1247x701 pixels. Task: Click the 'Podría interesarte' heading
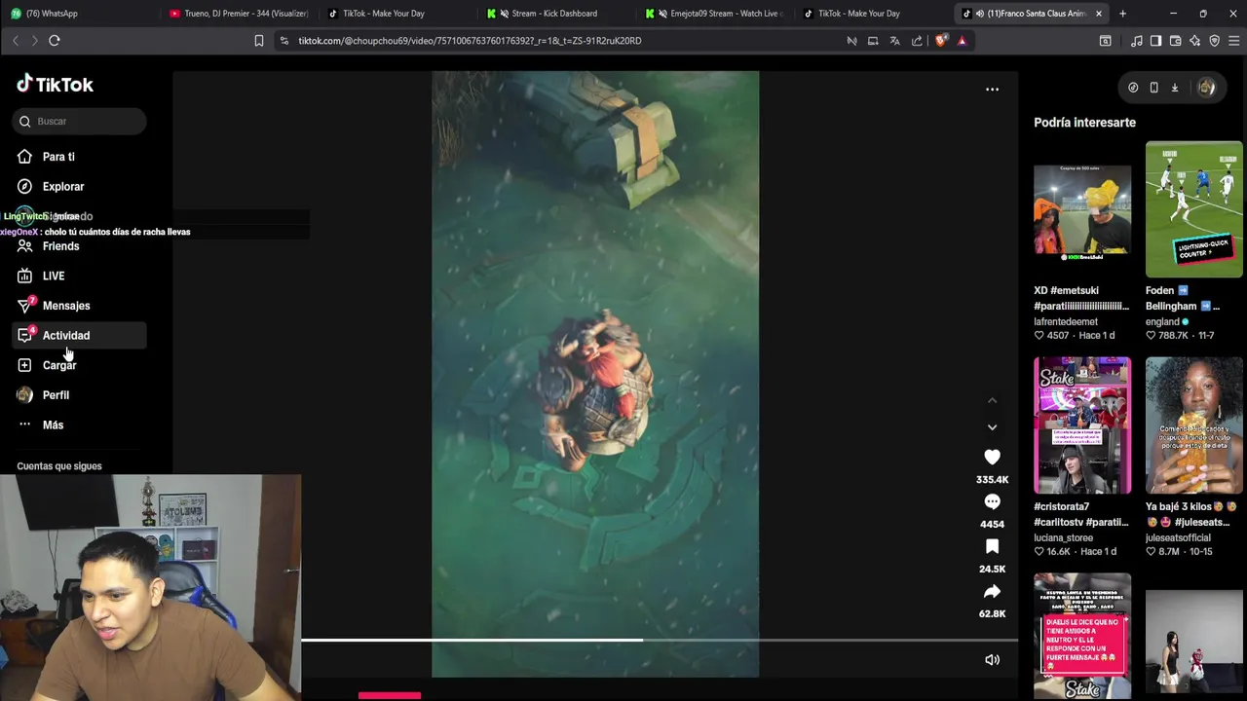coord(1084,123)
